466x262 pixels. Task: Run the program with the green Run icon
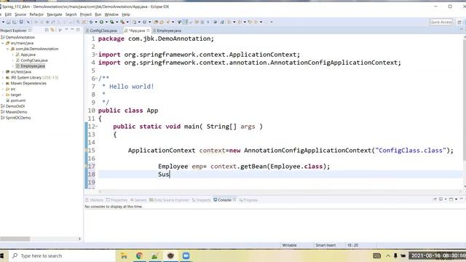coord(102,22)
